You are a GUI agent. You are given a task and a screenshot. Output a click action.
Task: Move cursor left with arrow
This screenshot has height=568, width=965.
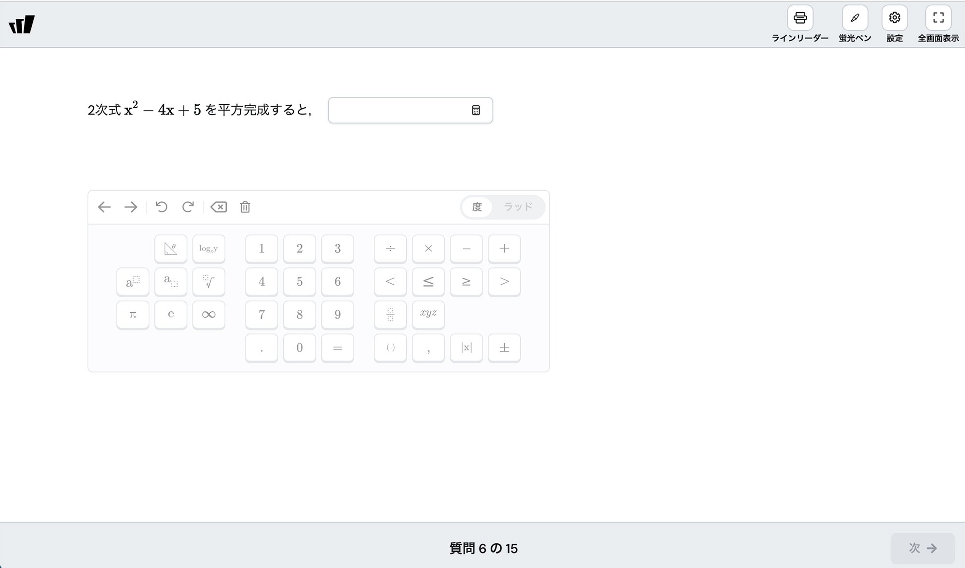pos(104,207)
